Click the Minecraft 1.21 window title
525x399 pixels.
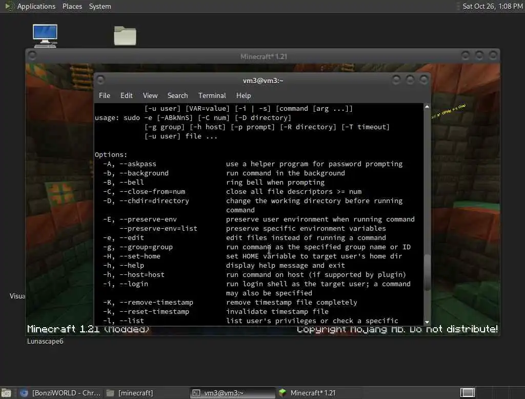pos(264,56)
